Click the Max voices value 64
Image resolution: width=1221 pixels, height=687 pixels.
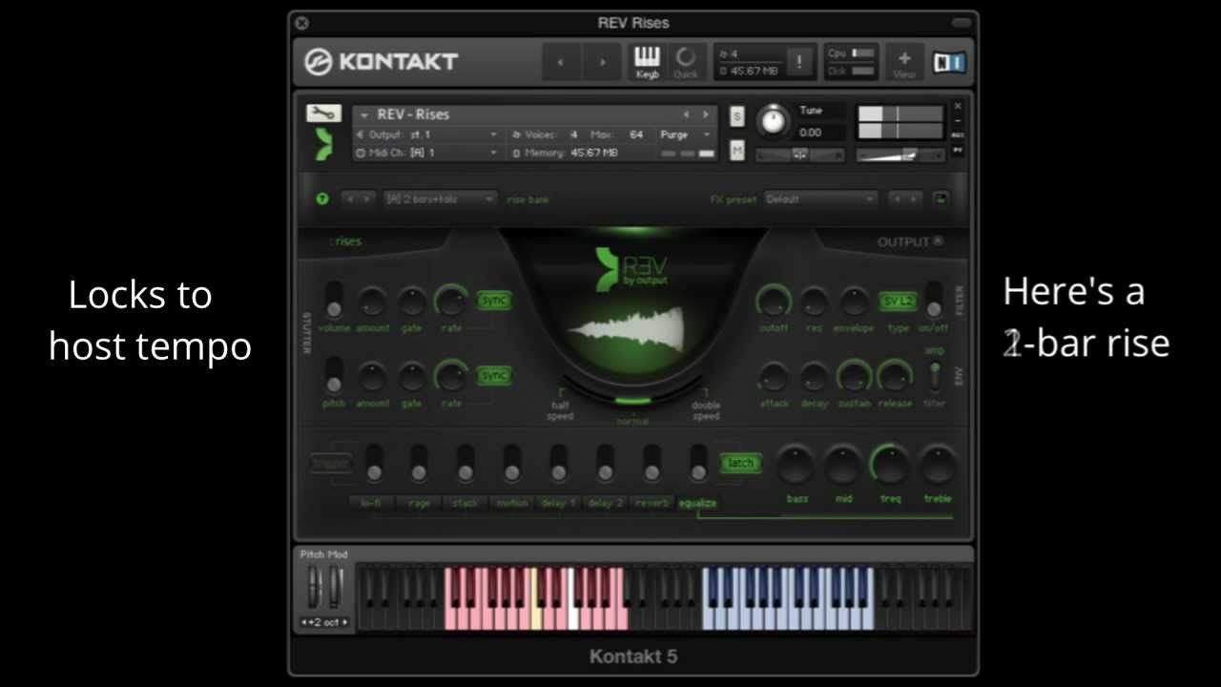[x=635, y=135]
